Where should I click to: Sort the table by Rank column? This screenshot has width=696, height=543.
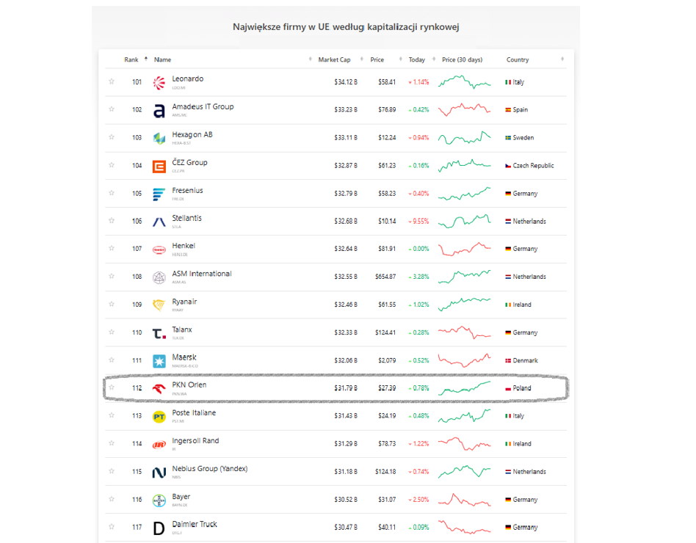(132, 59)
